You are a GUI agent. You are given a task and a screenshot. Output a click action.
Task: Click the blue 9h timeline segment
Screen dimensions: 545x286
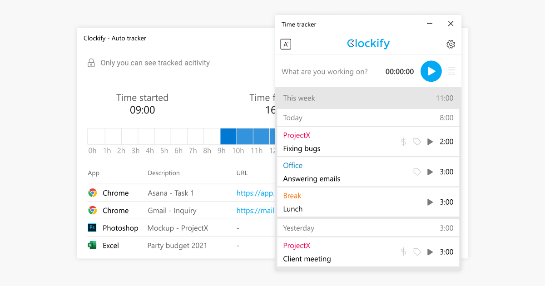[228, 136]
